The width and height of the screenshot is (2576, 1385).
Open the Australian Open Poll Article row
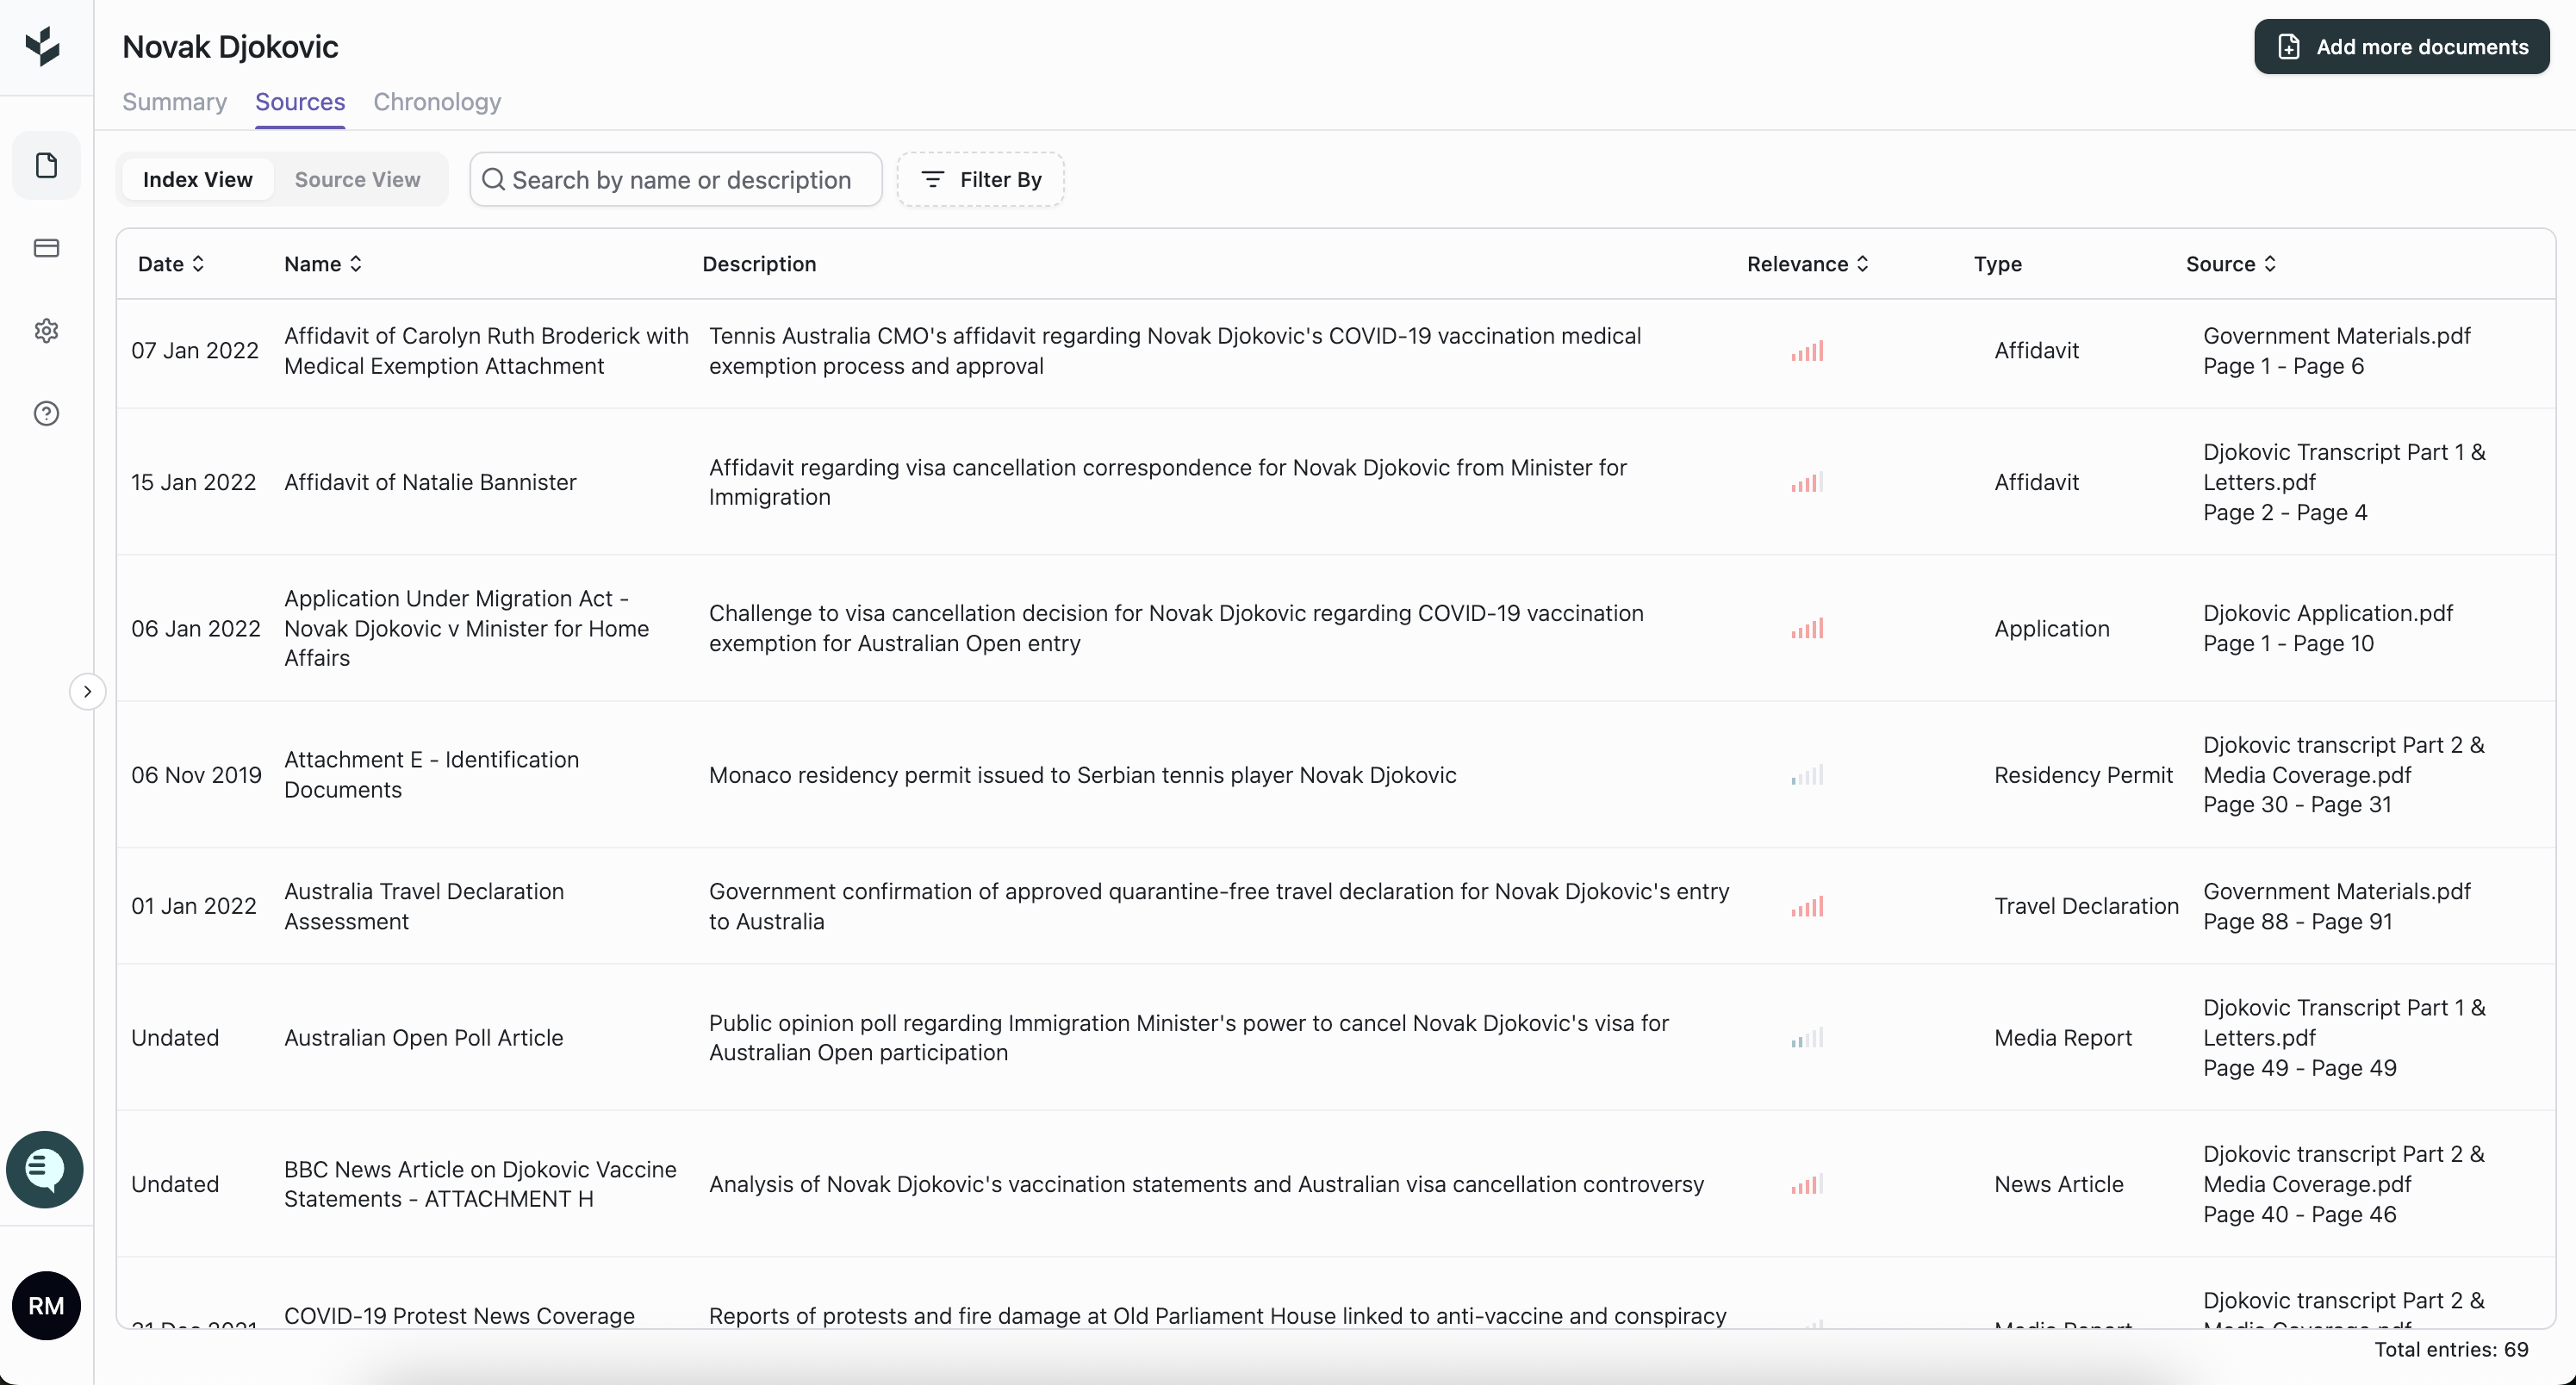(x=423, y=1038)
